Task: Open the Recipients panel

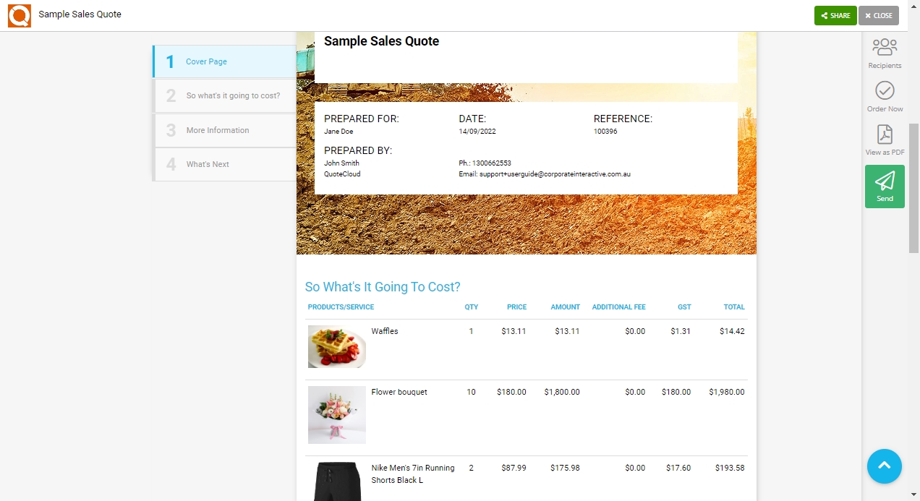Action: click(x=885, y=53)
